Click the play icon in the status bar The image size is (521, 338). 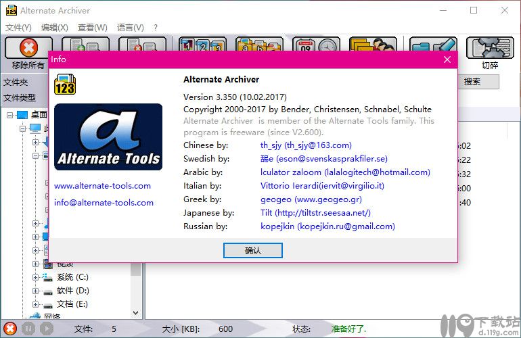click(x=47, y=329)
